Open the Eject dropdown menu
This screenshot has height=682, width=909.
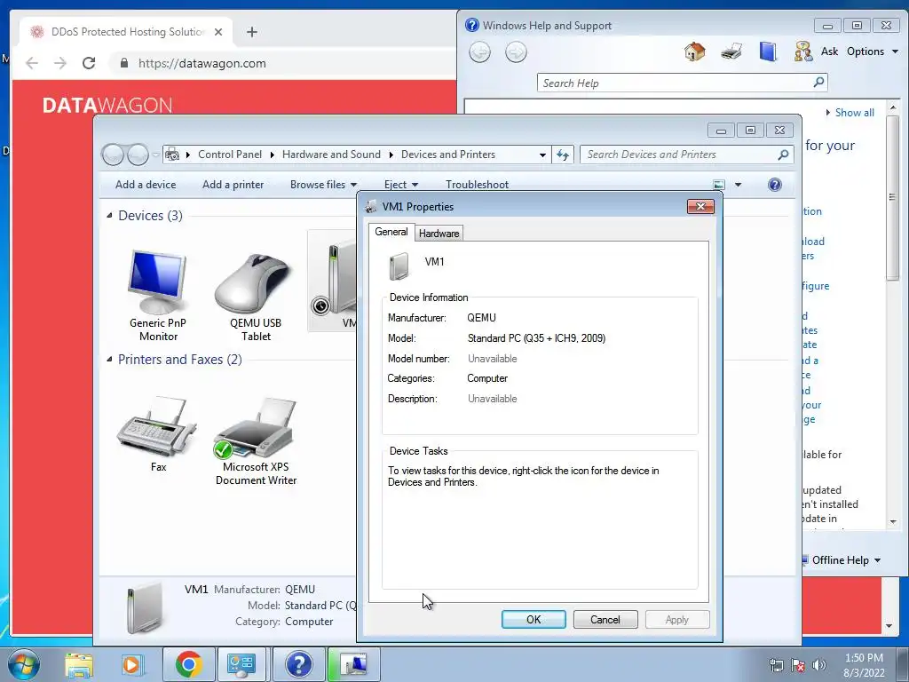coord(401,185)
